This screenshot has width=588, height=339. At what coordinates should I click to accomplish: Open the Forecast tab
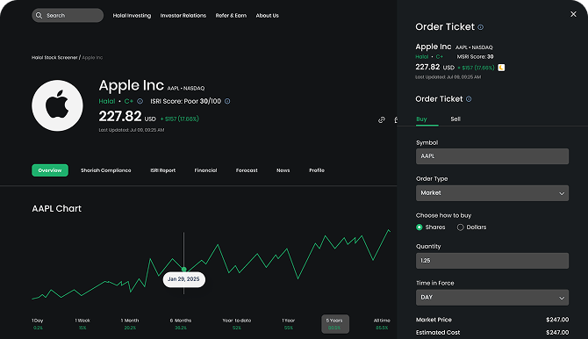(x=247, y=170)
